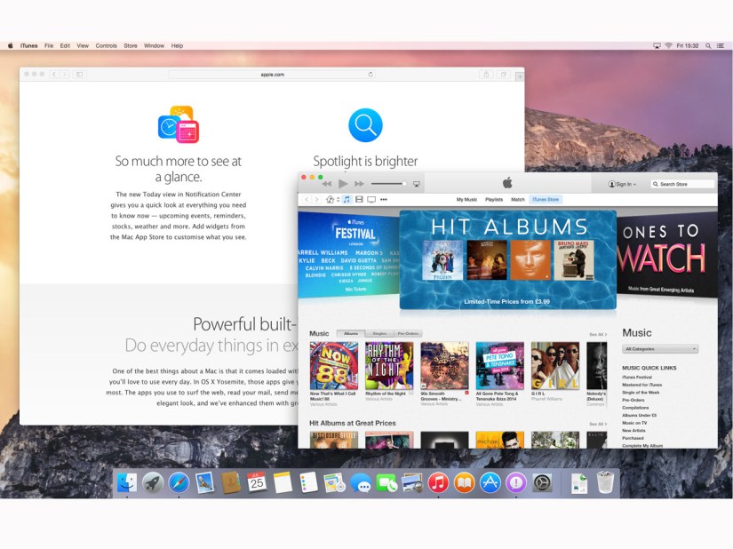
Task: Click the Play button in iTunes
Action: coord(343,184)
